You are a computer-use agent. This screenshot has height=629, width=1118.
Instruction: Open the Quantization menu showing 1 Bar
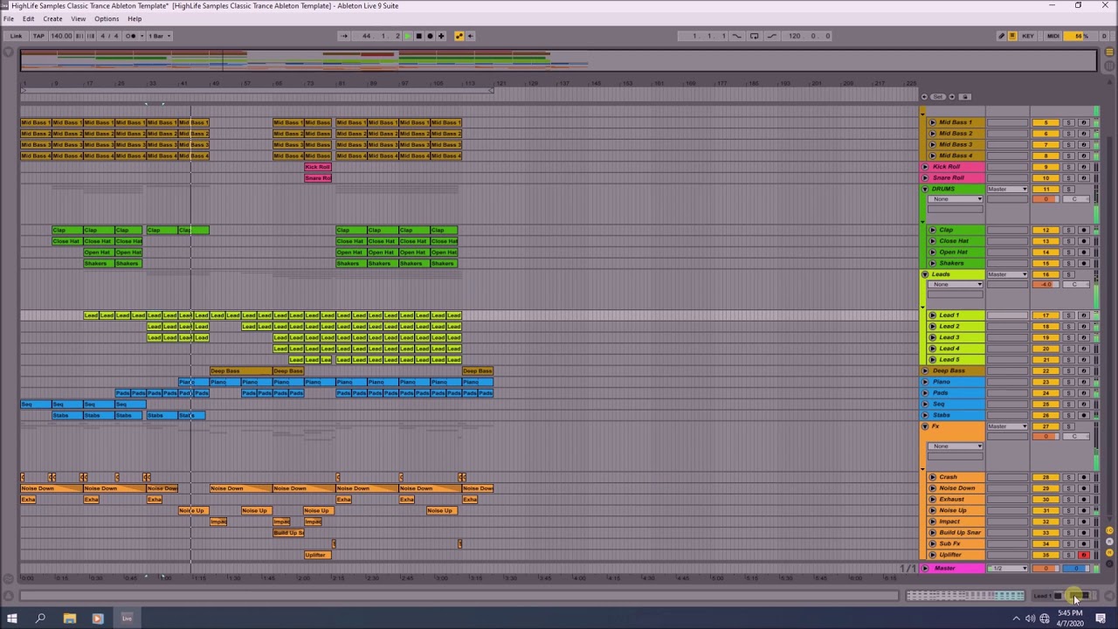point(158,36)
